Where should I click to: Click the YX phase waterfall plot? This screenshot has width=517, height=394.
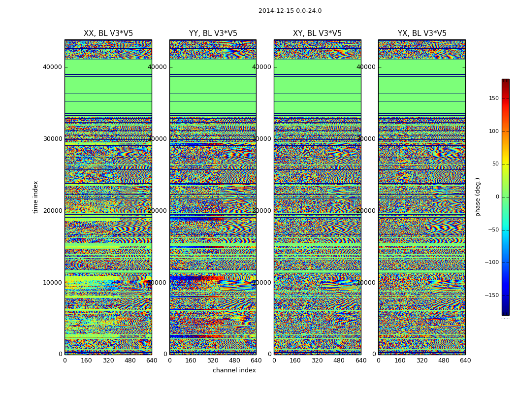tap(422, 197)
